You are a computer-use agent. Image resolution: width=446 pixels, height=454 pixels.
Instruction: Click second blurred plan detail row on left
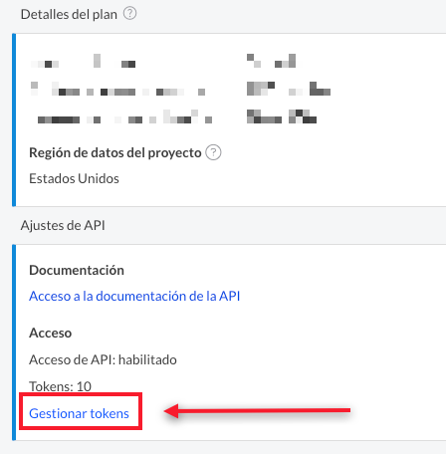117,89
